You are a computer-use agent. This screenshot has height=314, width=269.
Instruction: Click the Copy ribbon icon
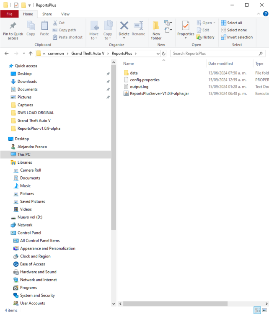(31, 26)
